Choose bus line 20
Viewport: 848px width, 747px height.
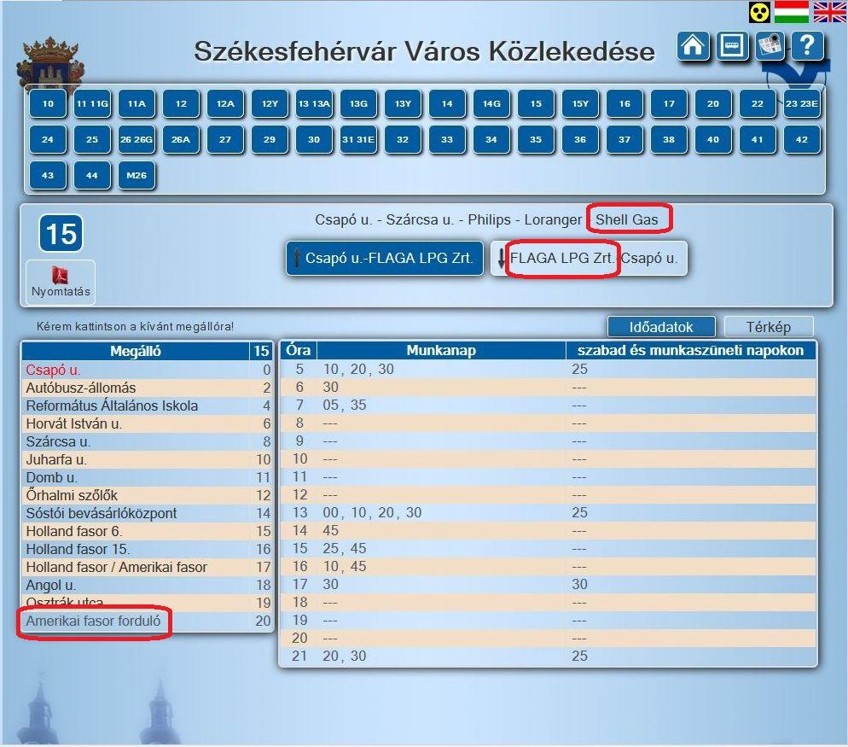click(x=713, y=103)
